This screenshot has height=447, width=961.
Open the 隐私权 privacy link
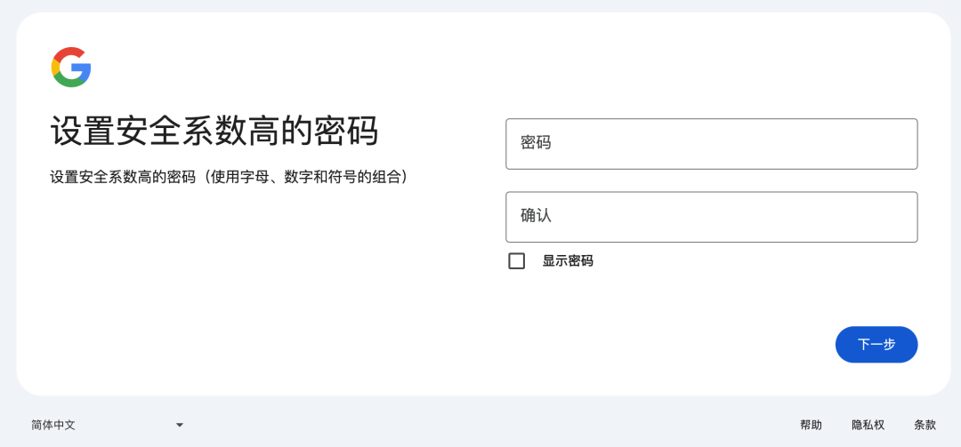[868, 425]
